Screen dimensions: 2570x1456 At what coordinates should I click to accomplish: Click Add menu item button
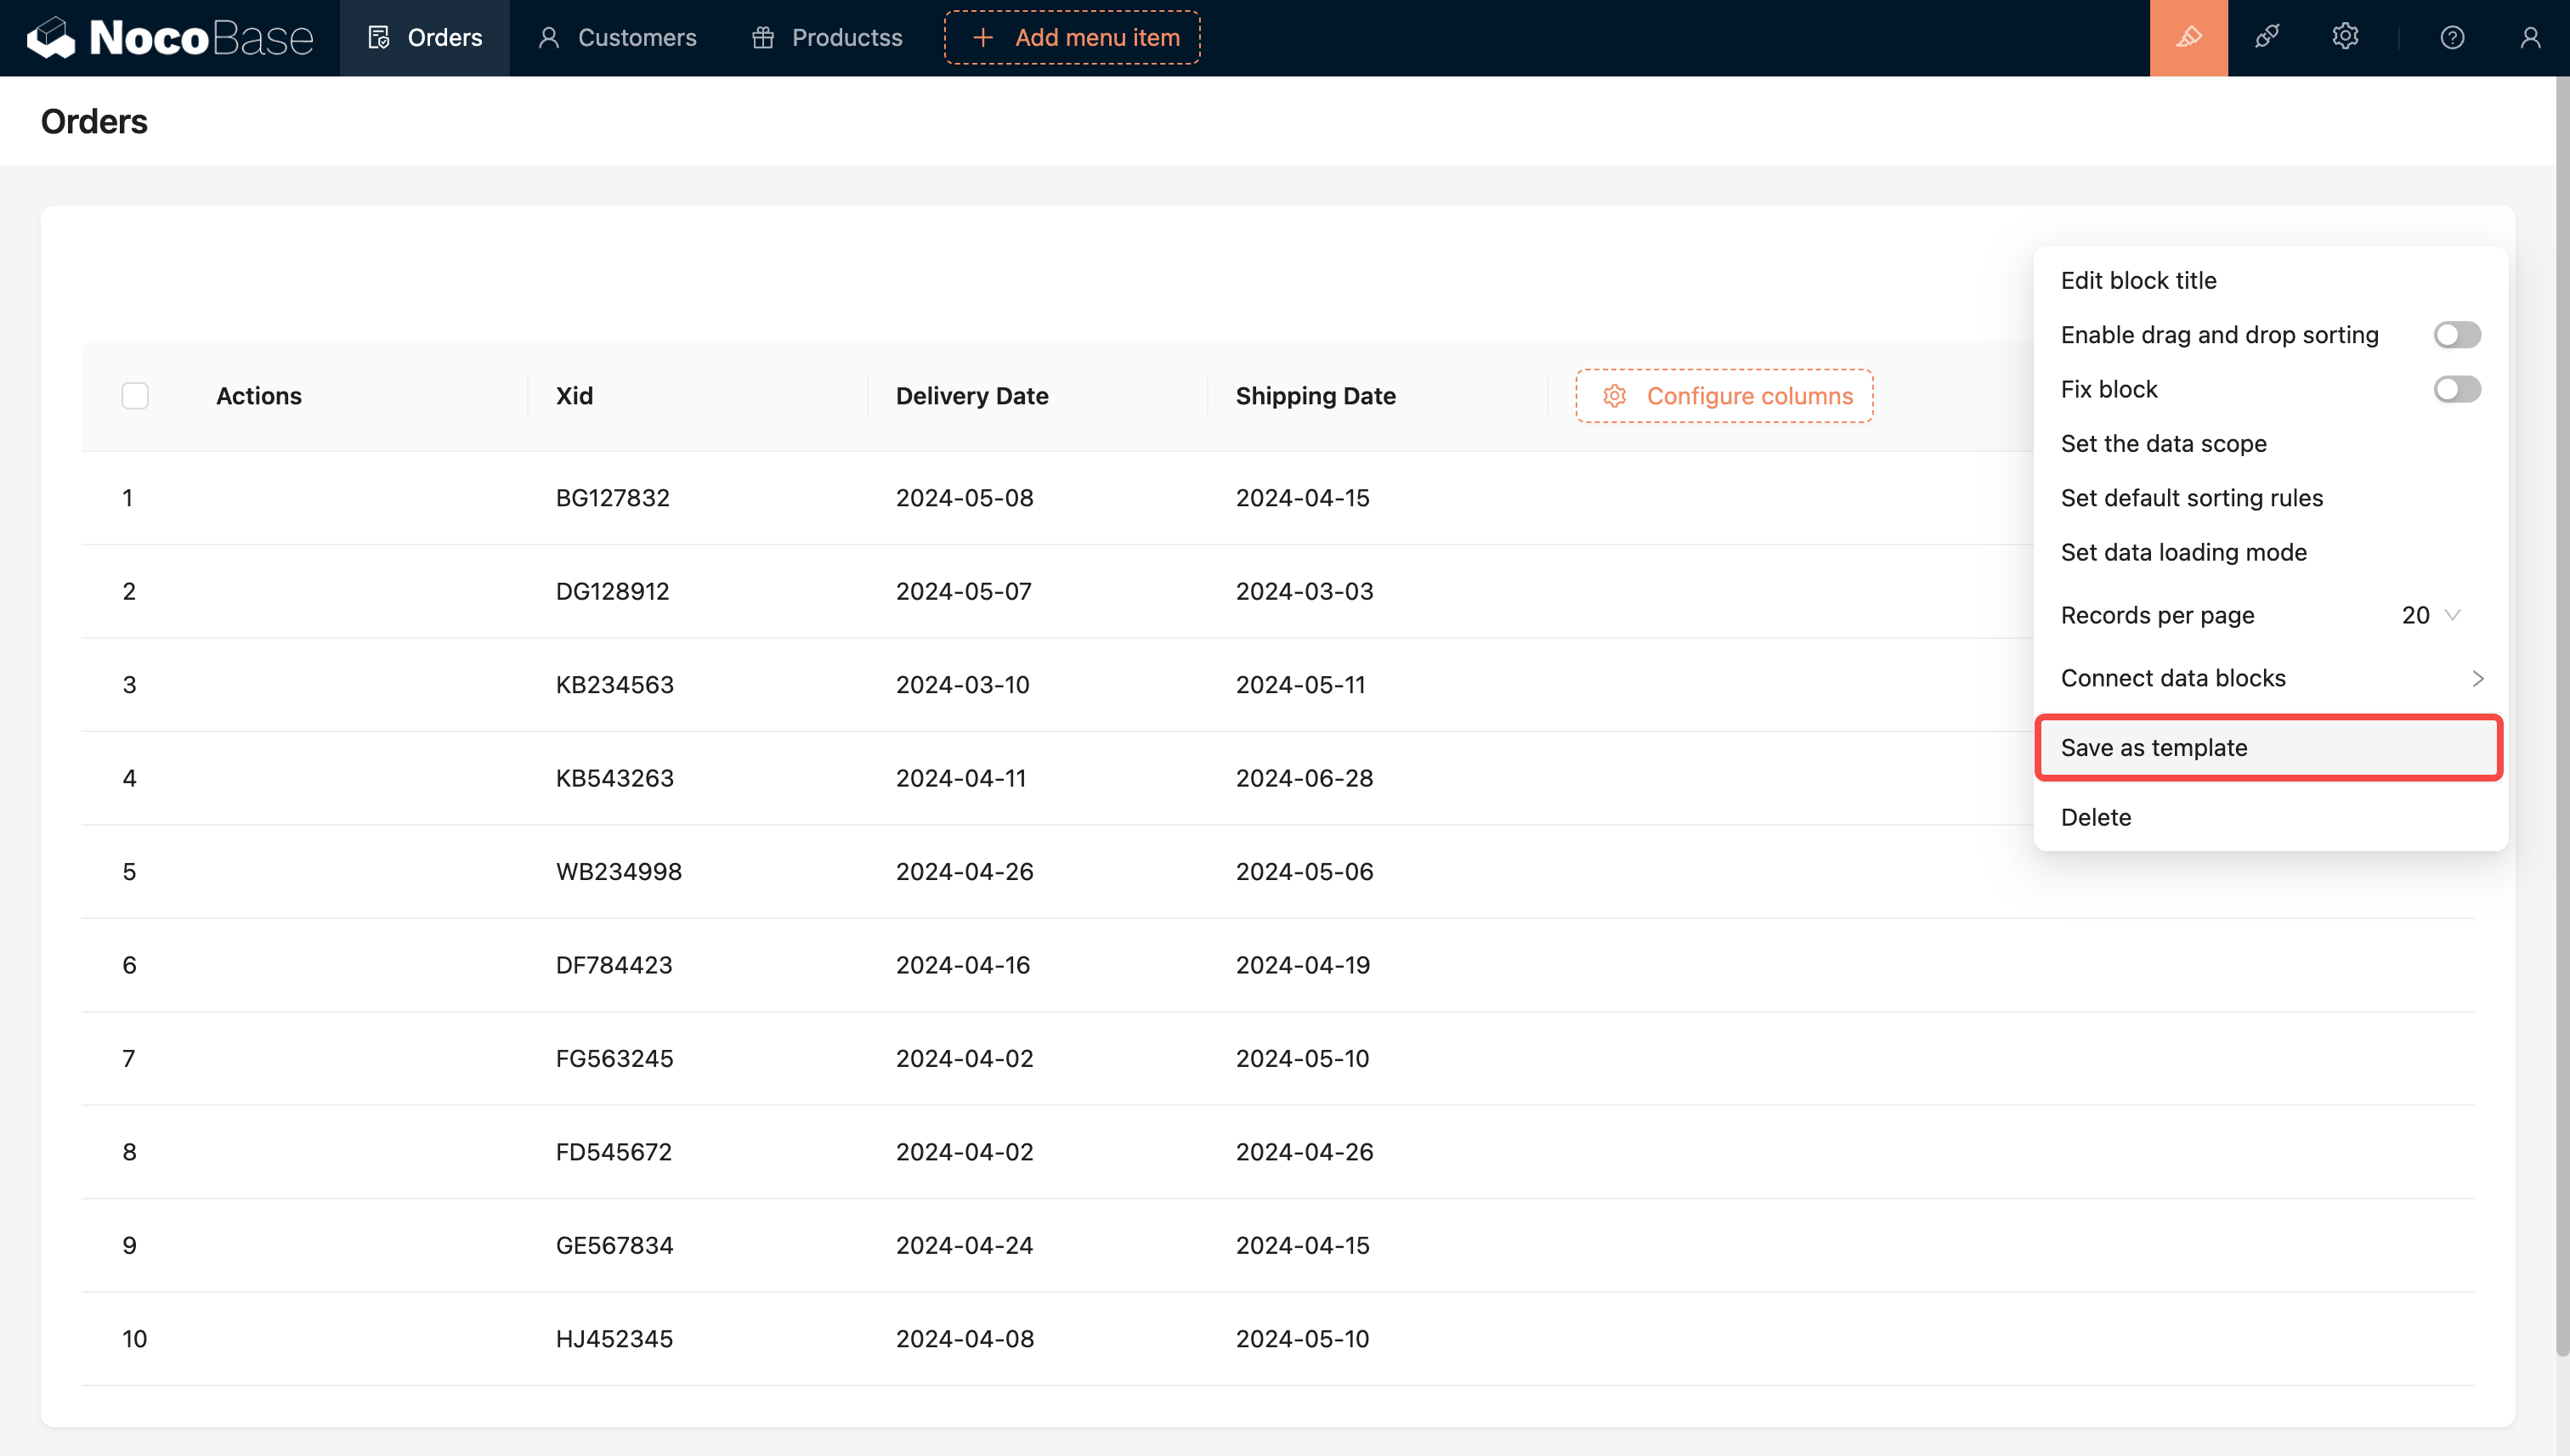[x=1072, y=38]
